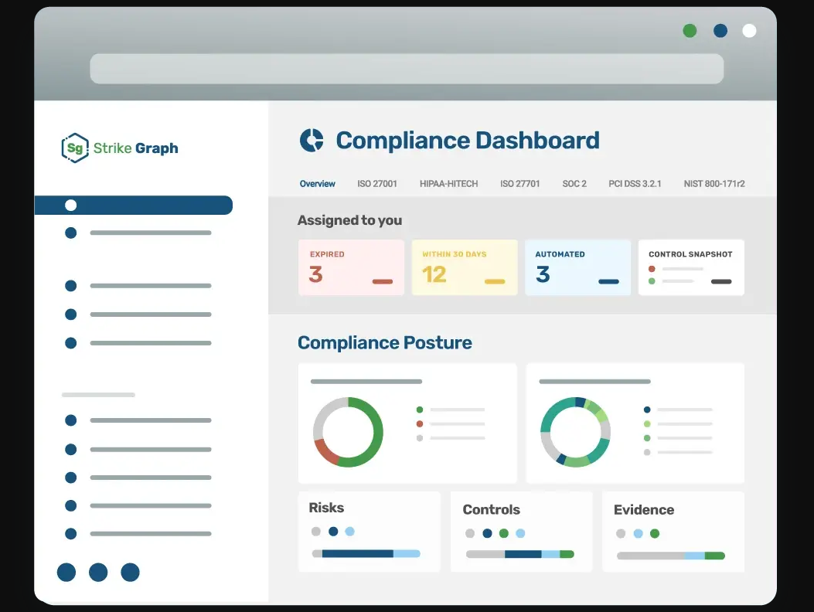Expand the left Compliance Posture donut chart
The height and width of the screenshot is (612, 814).
[x=348, y=432]
